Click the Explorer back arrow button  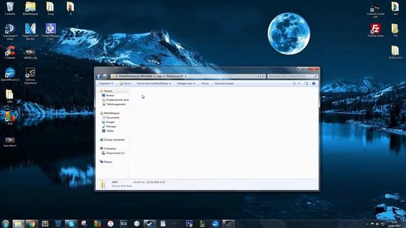99,76
